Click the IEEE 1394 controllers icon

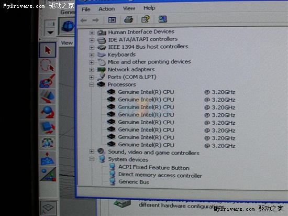(x=102, y=47)
